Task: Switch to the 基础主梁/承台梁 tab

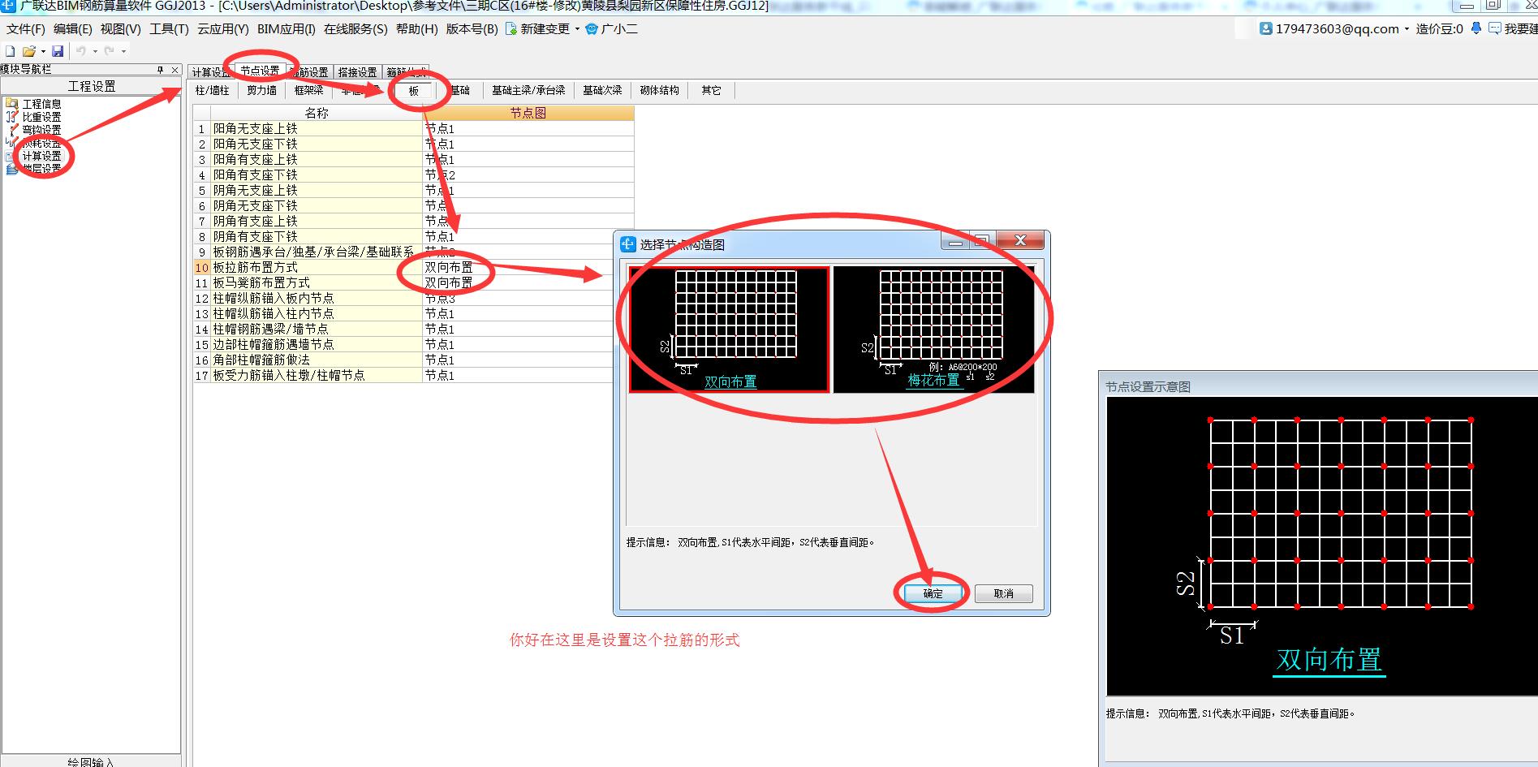Action: click(528, 90)
